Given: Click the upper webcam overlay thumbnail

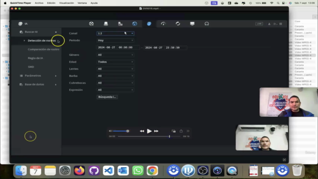Looking at the screenshot, I should pos(289,102).
